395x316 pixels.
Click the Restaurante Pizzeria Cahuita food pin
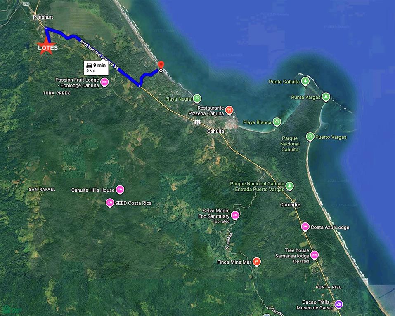click(229, 110)
